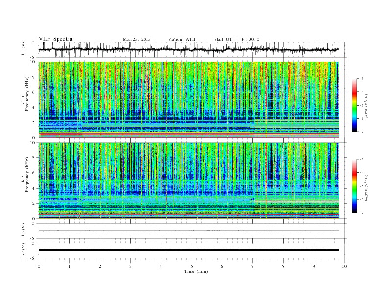Click the "ch.2 Frequency (kHz)" axis label

click(x=25, y=174)
